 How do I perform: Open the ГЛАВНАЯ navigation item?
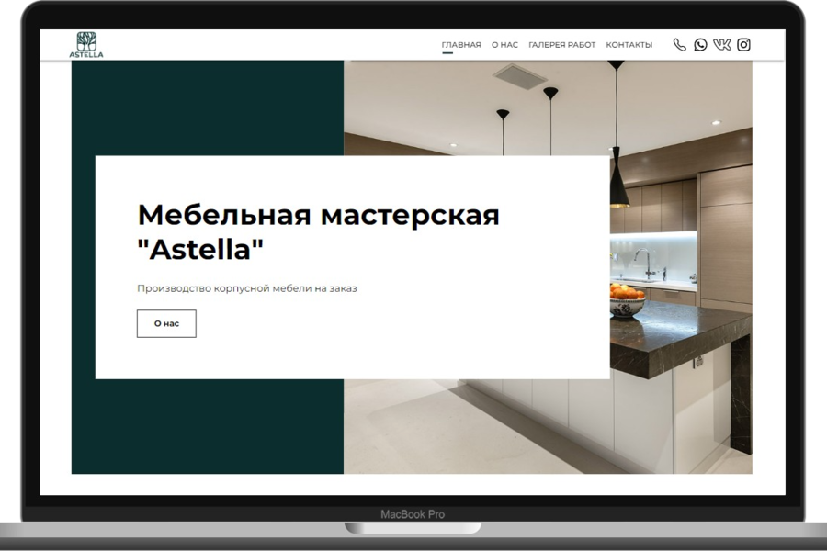[x=461, y=43]
